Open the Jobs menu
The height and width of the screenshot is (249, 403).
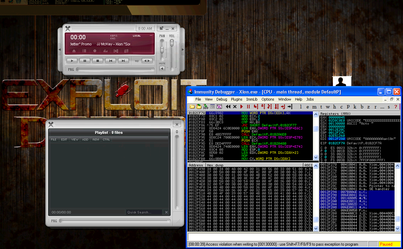point(310,99)
